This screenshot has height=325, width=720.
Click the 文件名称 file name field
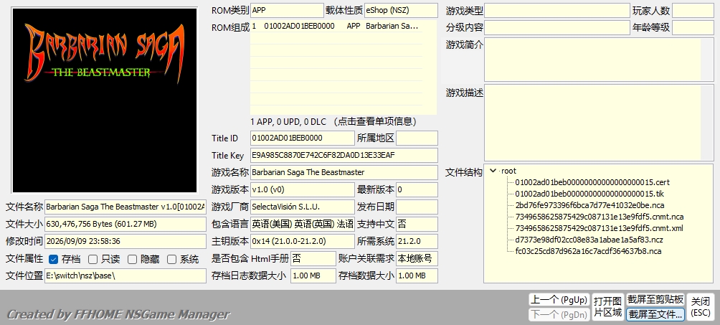pyautogui.click(x=125, y=207)
